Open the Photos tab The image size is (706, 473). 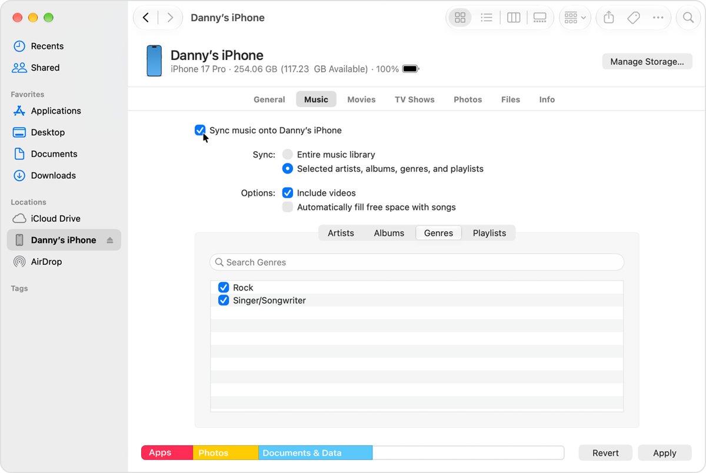468,99
